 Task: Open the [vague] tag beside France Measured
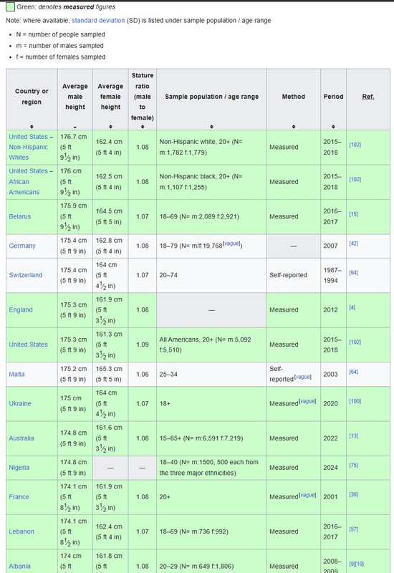pyautogui.click(x=307, y=495)
